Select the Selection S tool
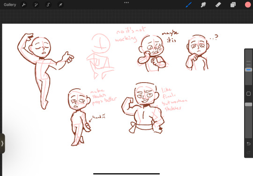Viewport: 253px width, 176px height. pos(48,5)
